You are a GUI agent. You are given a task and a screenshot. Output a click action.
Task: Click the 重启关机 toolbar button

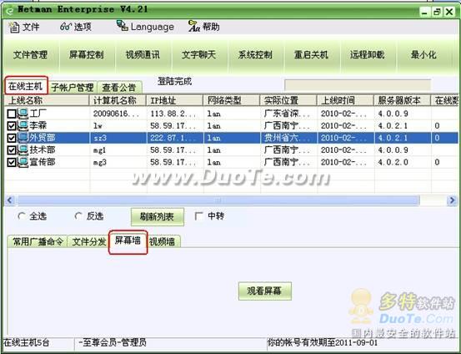click(x=311, y=55)
